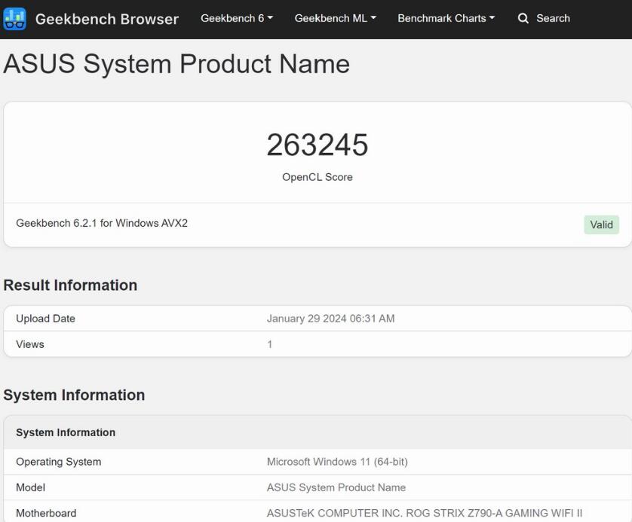Click the green Valid badge

[601, 224]
